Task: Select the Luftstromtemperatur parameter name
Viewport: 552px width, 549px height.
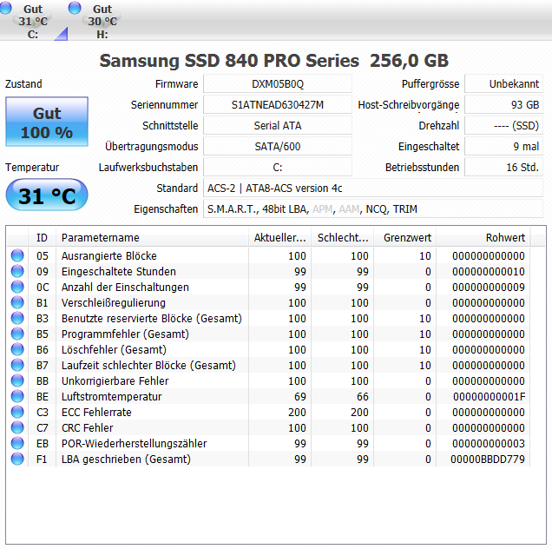Action: pos(112,396)
